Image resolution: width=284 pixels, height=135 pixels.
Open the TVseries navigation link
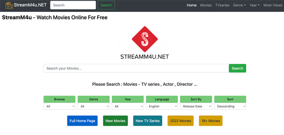222,5
